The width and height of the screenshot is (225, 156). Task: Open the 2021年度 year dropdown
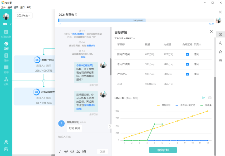[24, 16]
